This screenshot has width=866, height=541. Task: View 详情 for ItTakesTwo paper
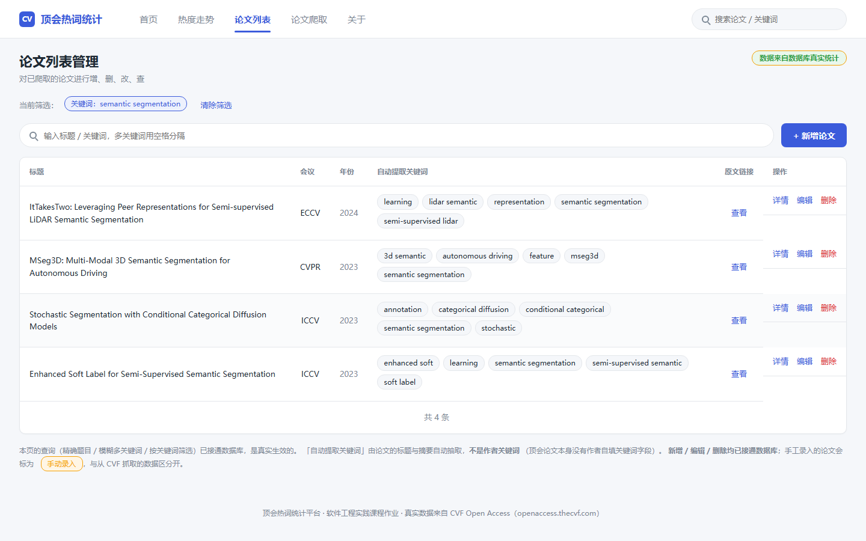tap(781, 200)
